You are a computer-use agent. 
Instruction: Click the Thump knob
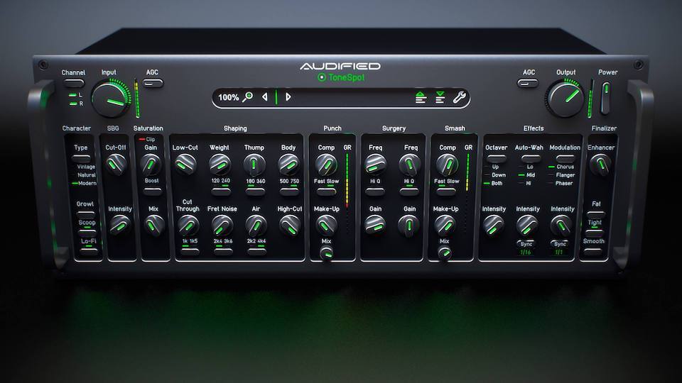tap(254, 165)
